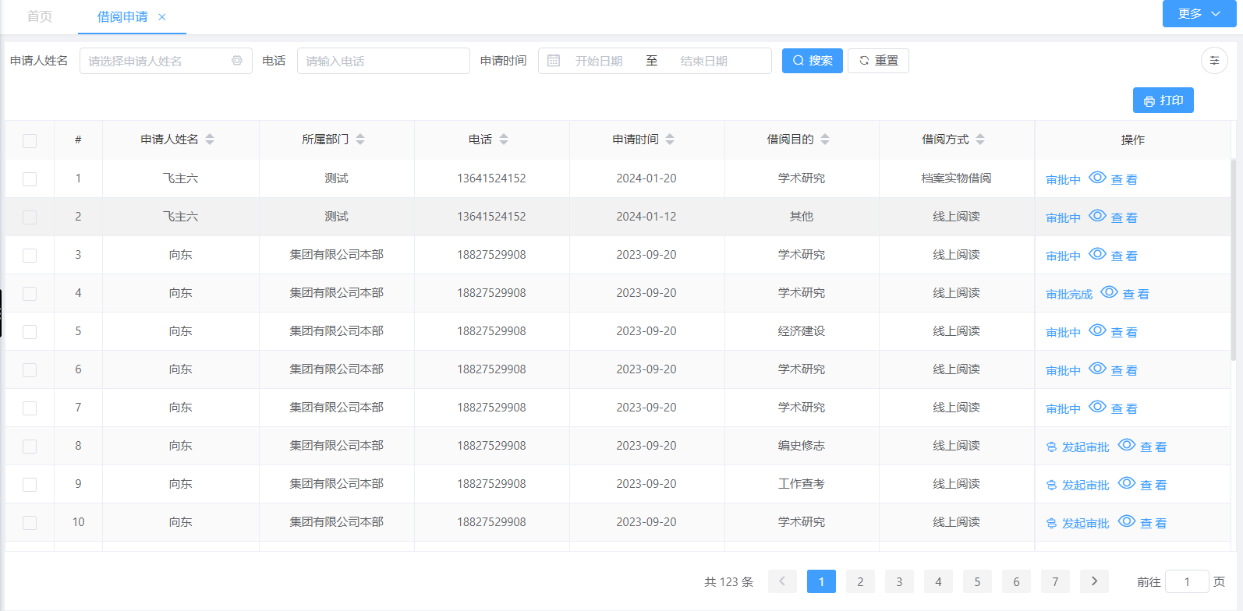Image resolution: width=1243 pixels, height=611 pixels.
Task: Click the eye icon beside 审批完成 in row 4
Action: click(1109, 292)
